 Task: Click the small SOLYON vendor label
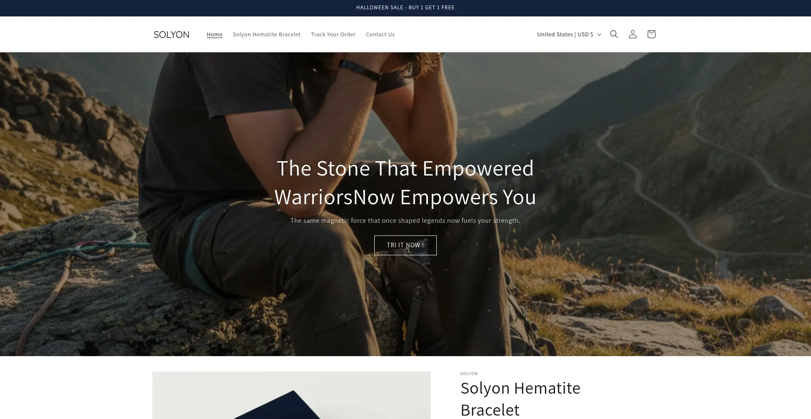pos(469,373)
